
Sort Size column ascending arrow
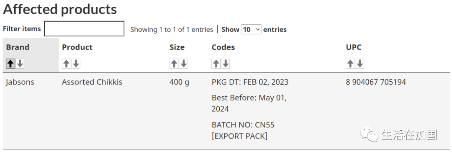tap(174, 64)
